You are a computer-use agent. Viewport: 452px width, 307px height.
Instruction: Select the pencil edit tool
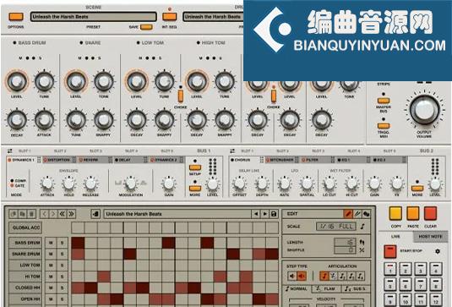348,214
